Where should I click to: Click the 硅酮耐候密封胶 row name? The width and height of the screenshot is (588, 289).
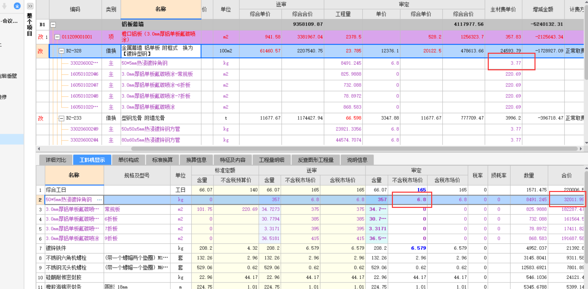pos(74,278)
